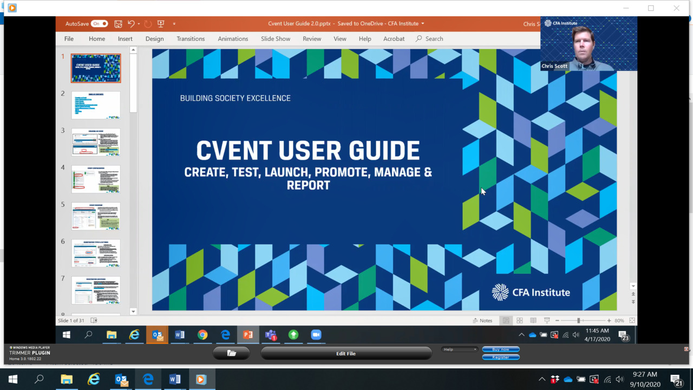
Task: Expand the Undo history dropdown arrow
Action: [139, 24]
